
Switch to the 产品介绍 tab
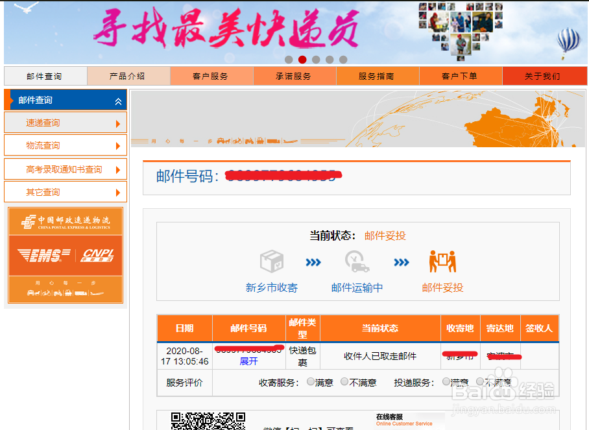click(128, 75)
